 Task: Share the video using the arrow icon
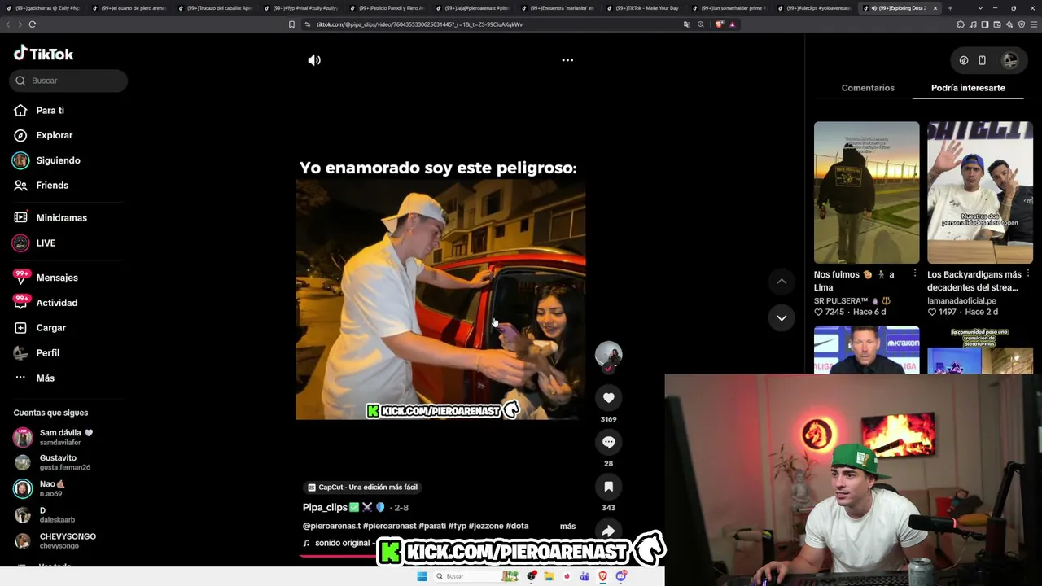tap(608, 531)
